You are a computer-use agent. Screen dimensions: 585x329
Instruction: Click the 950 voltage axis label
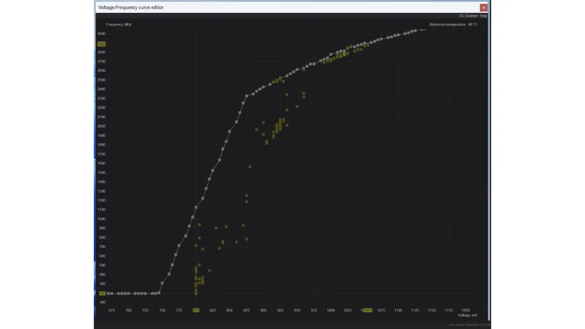click(x=297, y=310)
